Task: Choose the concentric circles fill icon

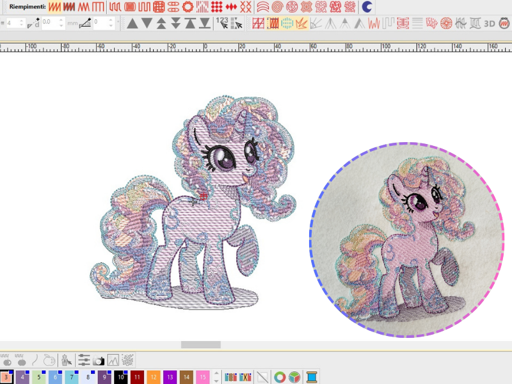Action: pos(292,6)
